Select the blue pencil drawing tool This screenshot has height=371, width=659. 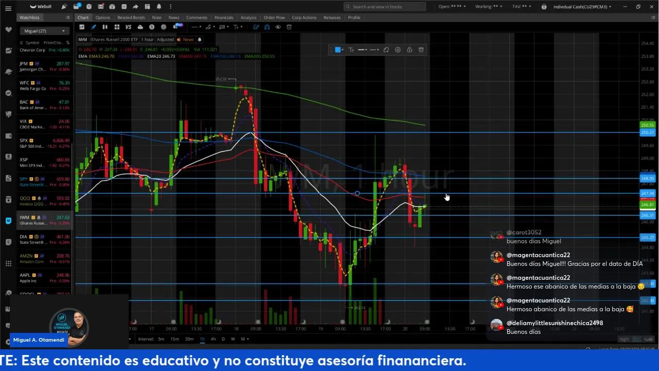(94, 27)
